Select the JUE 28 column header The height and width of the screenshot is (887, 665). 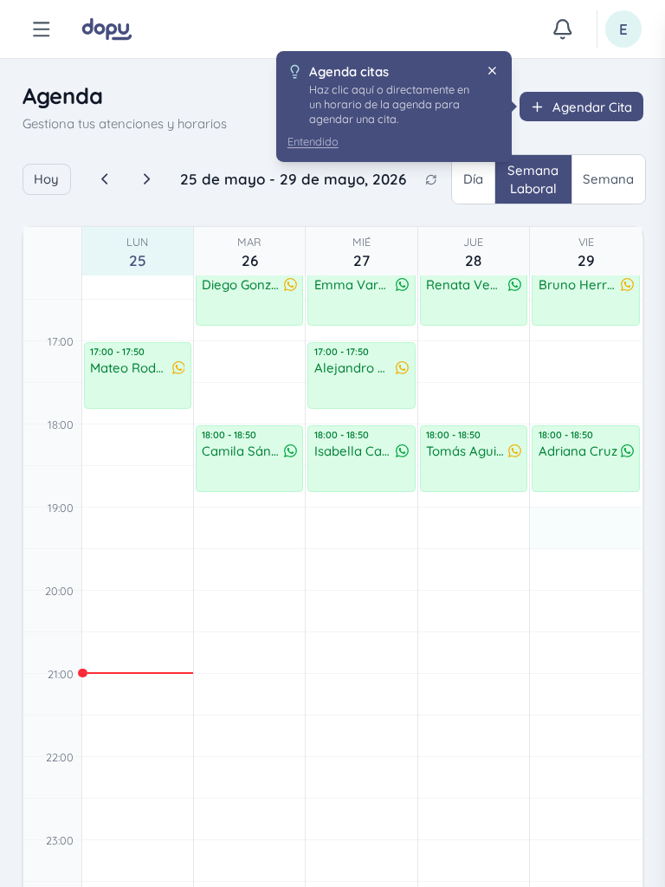click(x=474, y=252)
